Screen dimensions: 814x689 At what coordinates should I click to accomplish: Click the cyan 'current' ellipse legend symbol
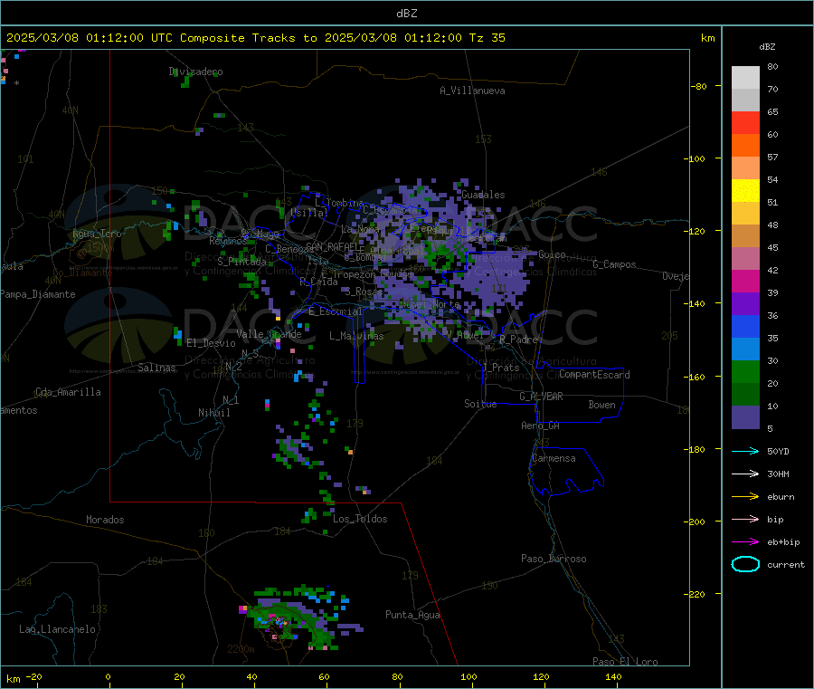click(745, 564)
